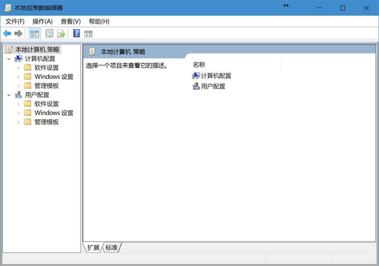Screen dimensions: 379x266
Task: Expand 管理模板 under 用户配置
Action: pos(19,122)
